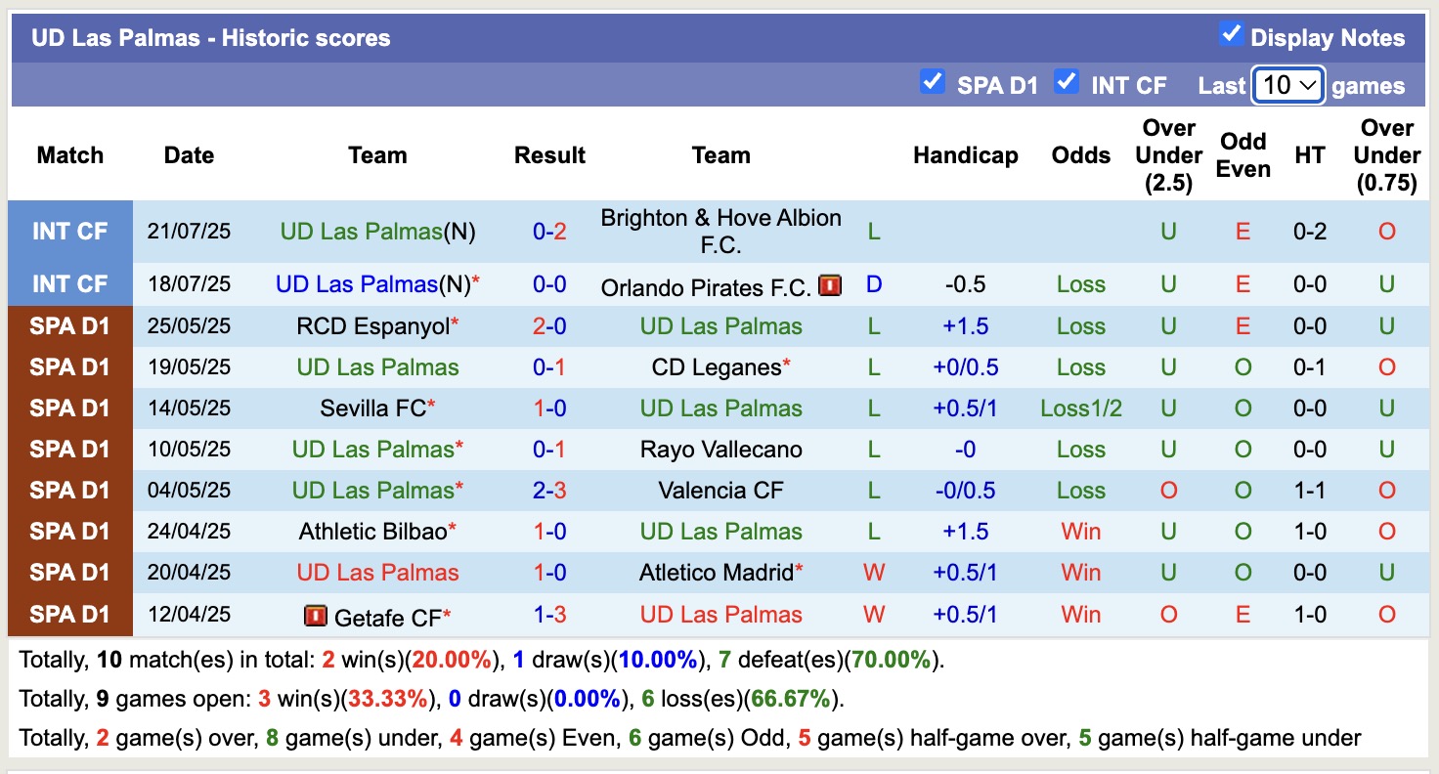Viewport: 1439px width, 774px height.
Task: Open the Athletic Bilbao team page
Action: (372, 532)
